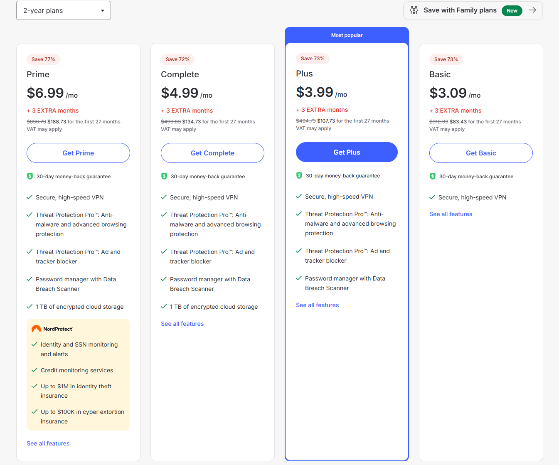Click checkmark beside Plus's Ad and tracker blocker

point(299,251)
